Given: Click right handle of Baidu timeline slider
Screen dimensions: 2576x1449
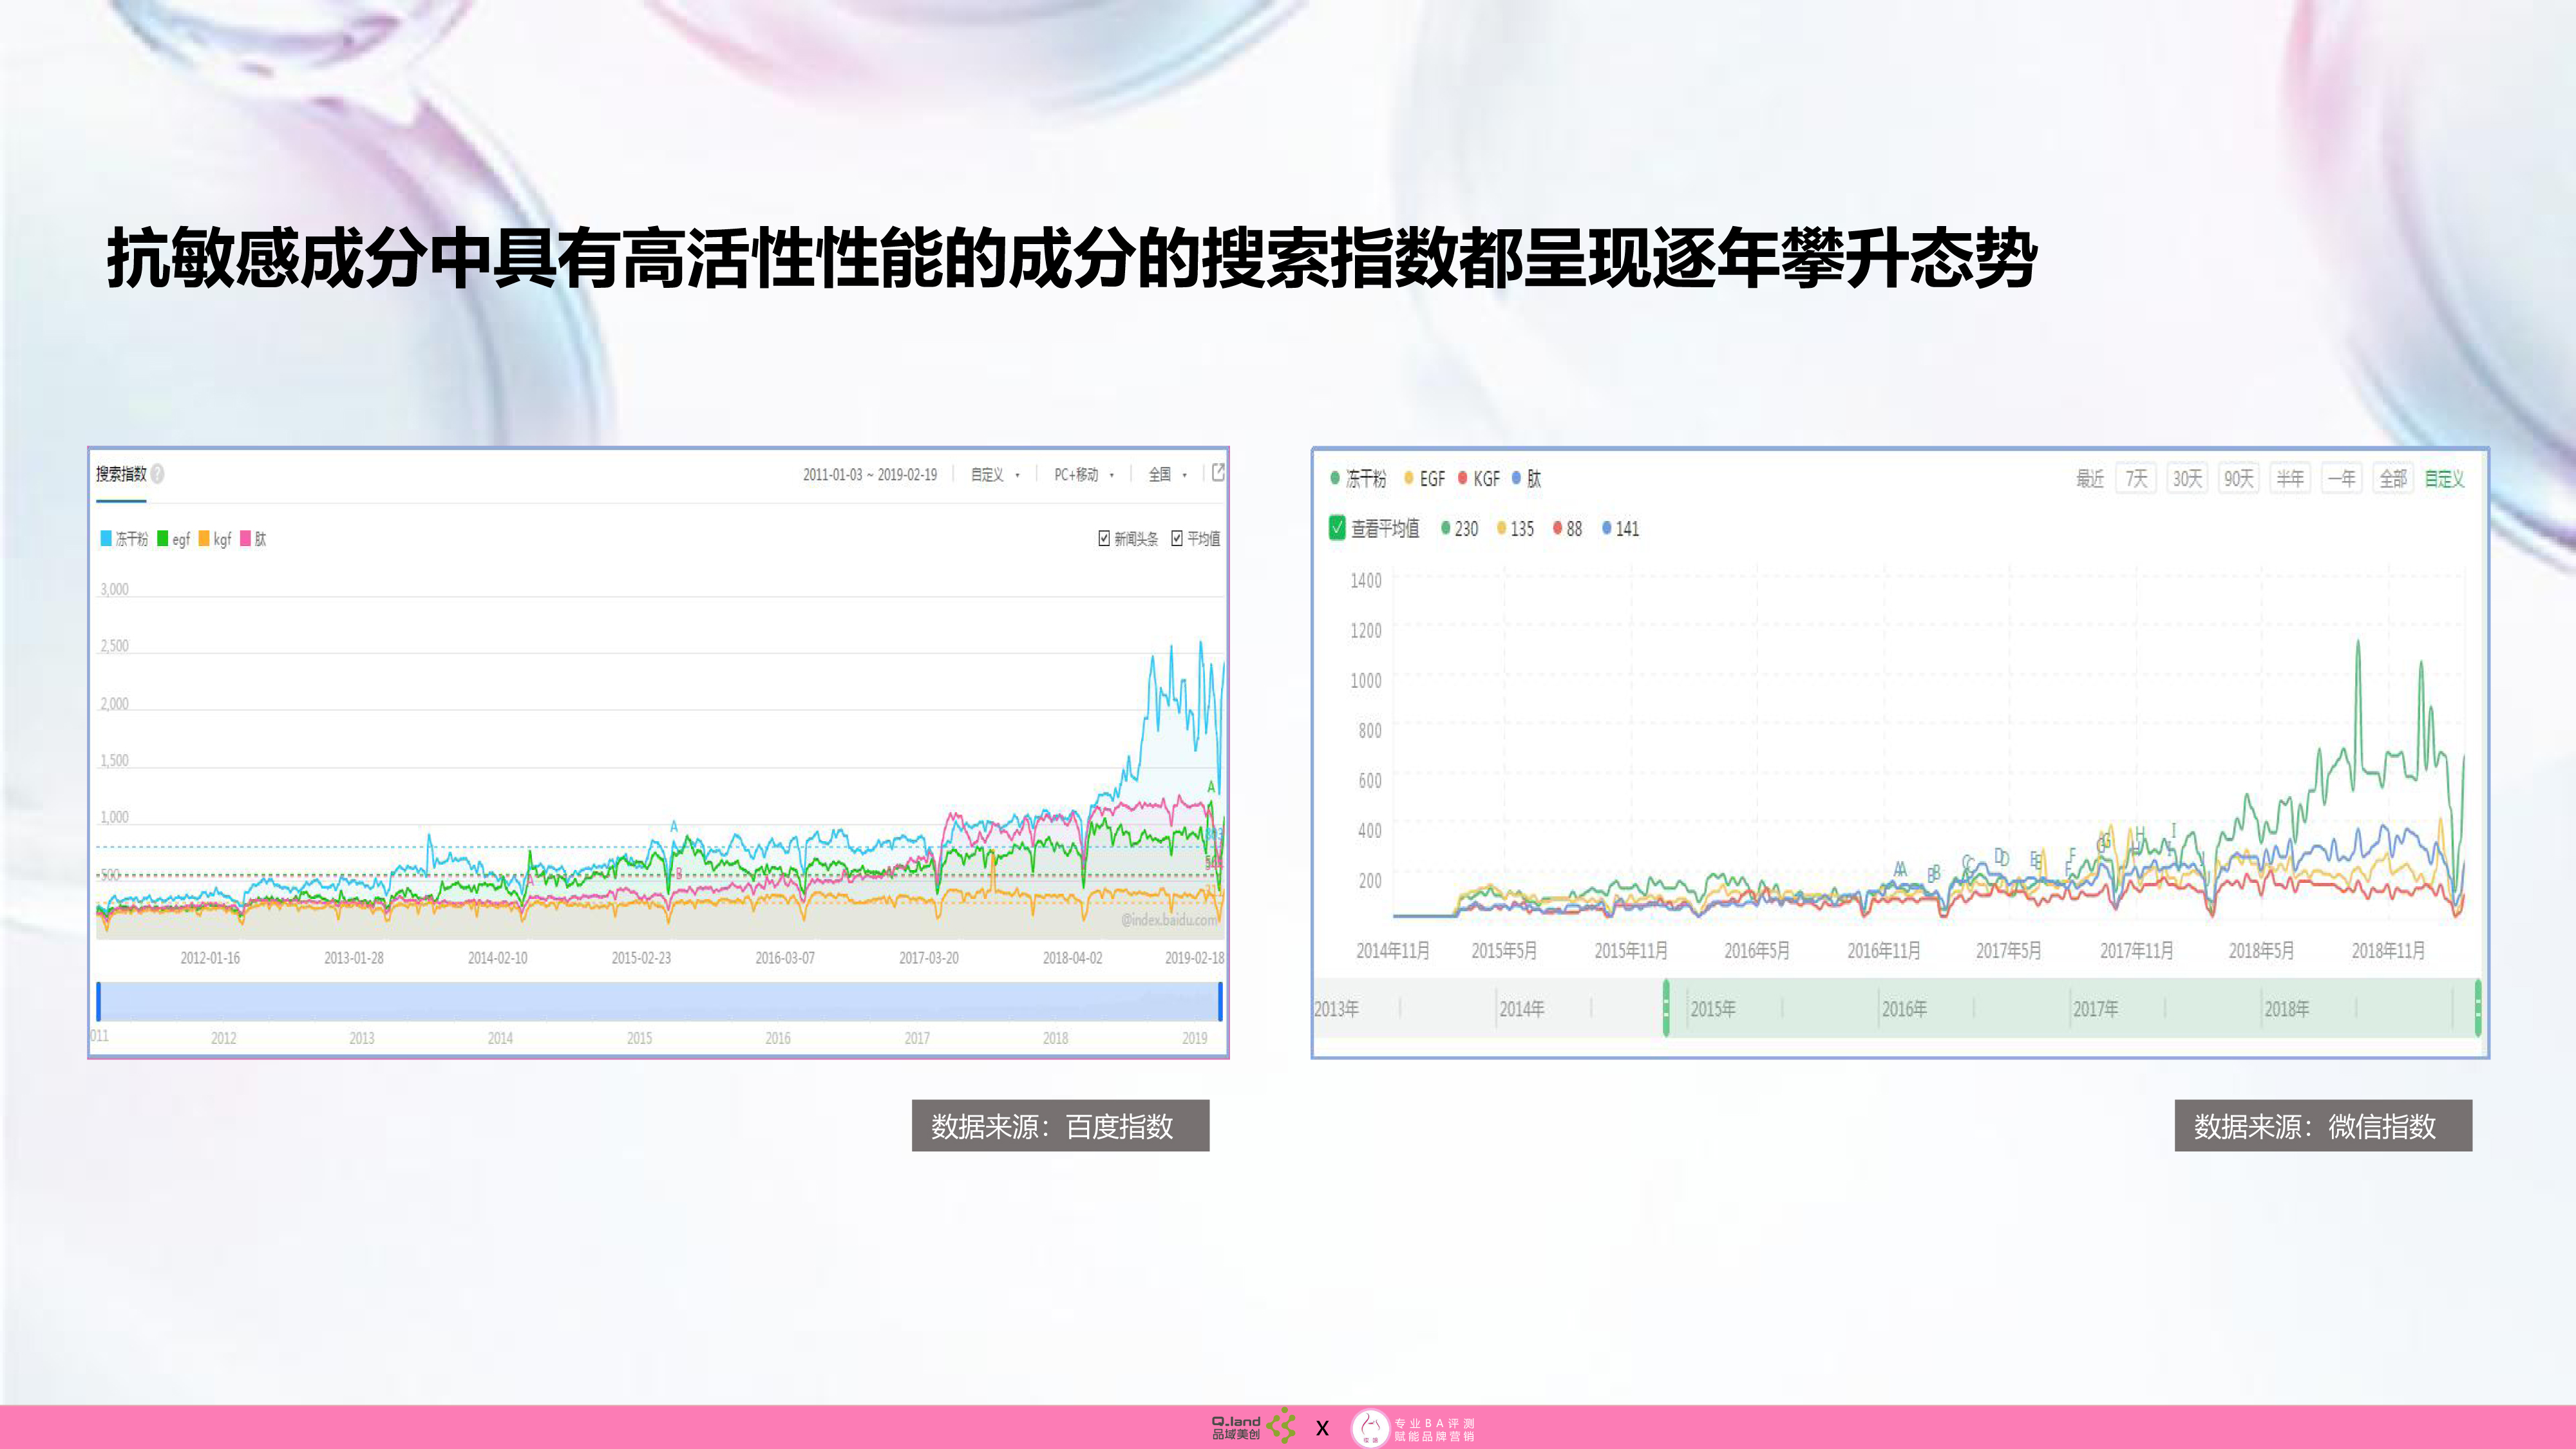Looking at the screenshot, I should [1220, 1001].
